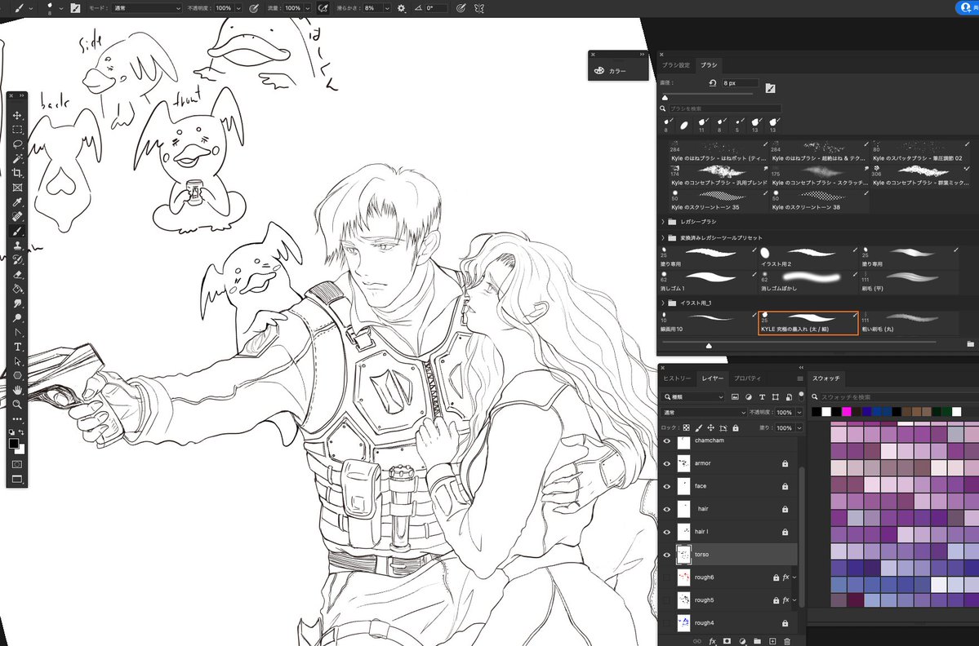Click the foreground color swatch in toolbar
The height and width of the screenshot is (646, 979).
tap(14, 444)
